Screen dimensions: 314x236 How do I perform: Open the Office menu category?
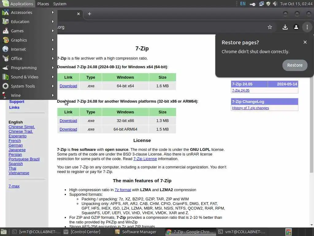29,59
